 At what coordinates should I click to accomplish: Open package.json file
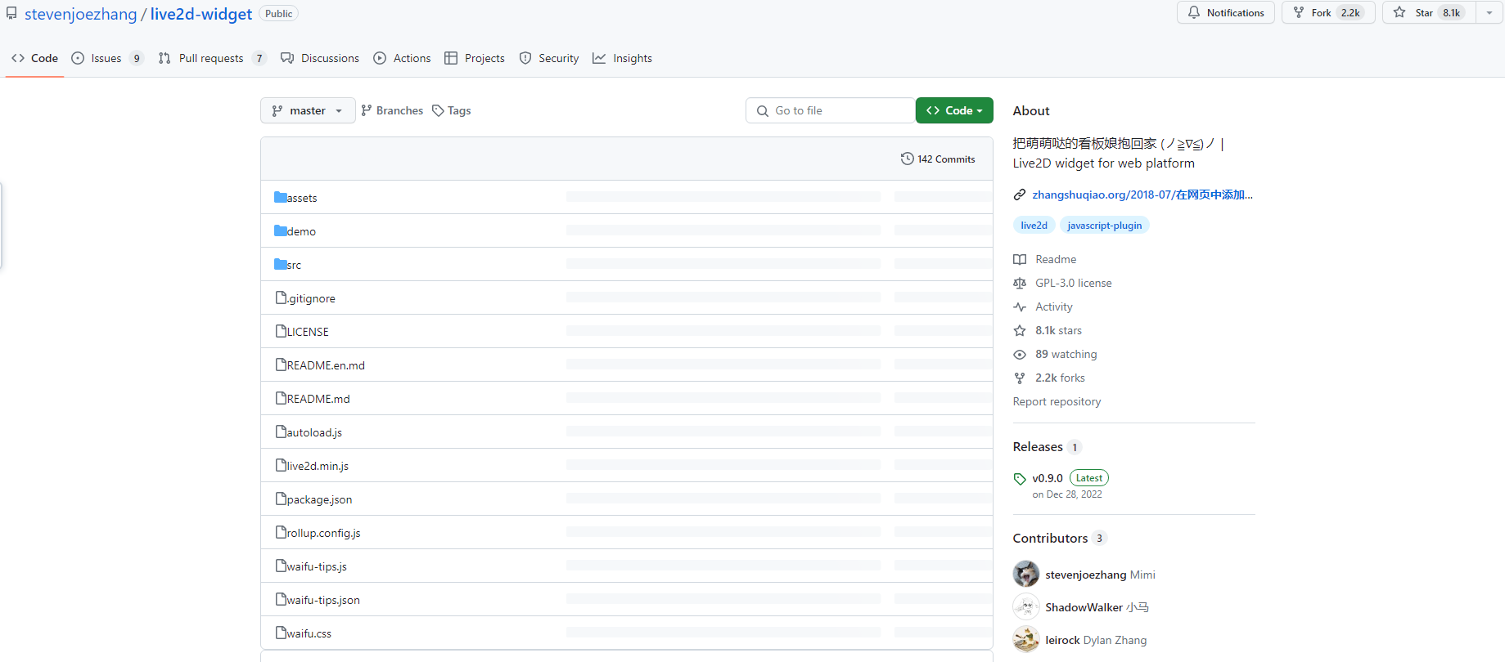319,499
